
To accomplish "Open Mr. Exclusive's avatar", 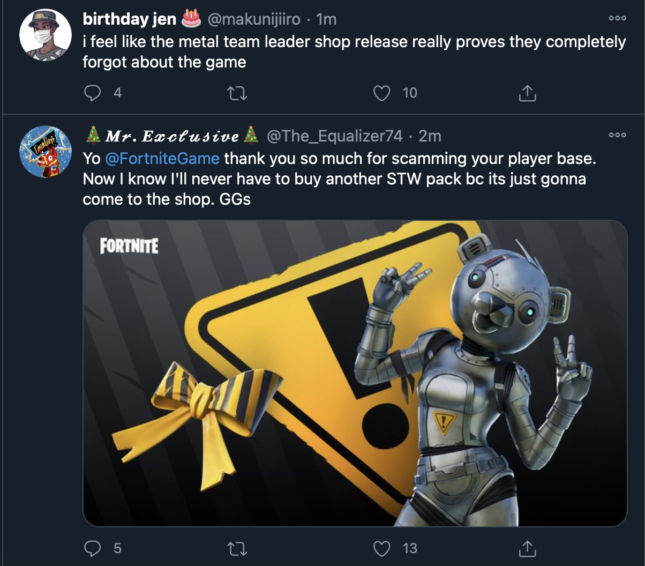I will [x=46, y=152].
